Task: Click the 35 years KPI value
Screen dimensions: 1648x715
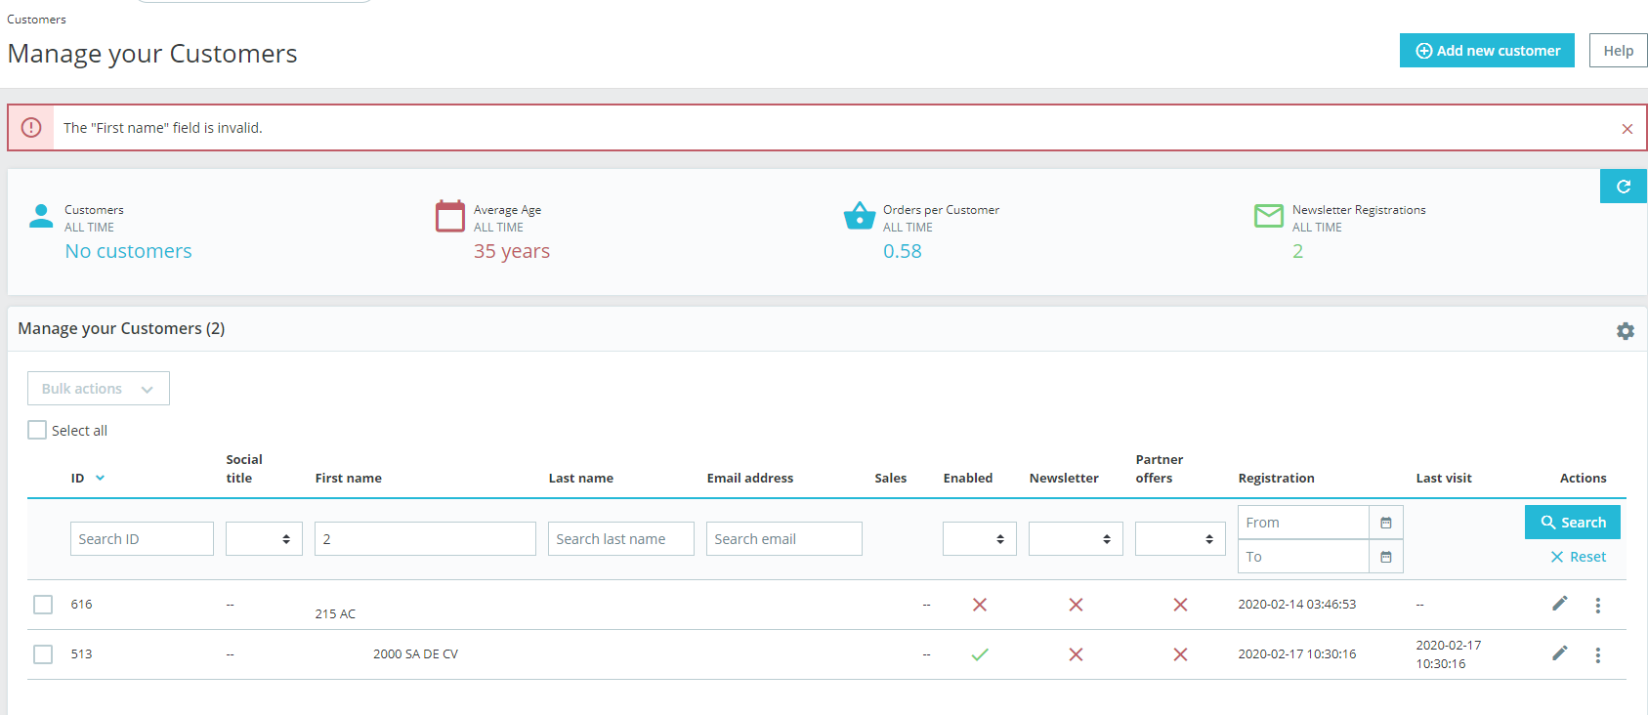Action: [512, 251]
